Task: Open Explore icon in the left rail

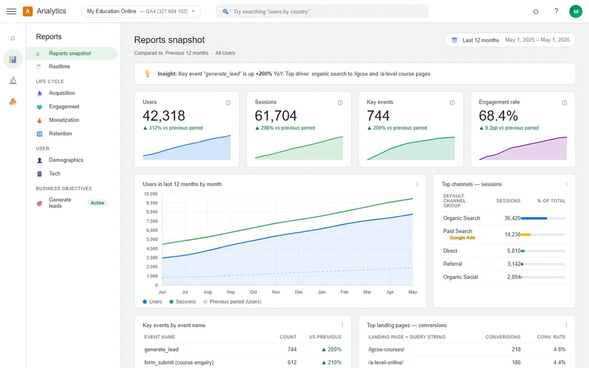Action: [13, 80]
